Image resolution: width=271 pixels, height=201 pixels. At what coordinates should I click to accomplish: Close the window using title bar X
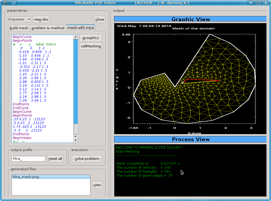tap(265, 3)
